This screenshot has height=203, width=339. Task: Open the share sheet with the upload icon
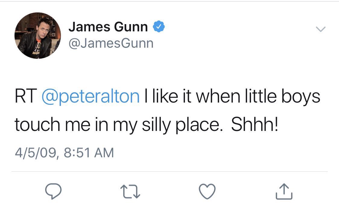point(284,191)
